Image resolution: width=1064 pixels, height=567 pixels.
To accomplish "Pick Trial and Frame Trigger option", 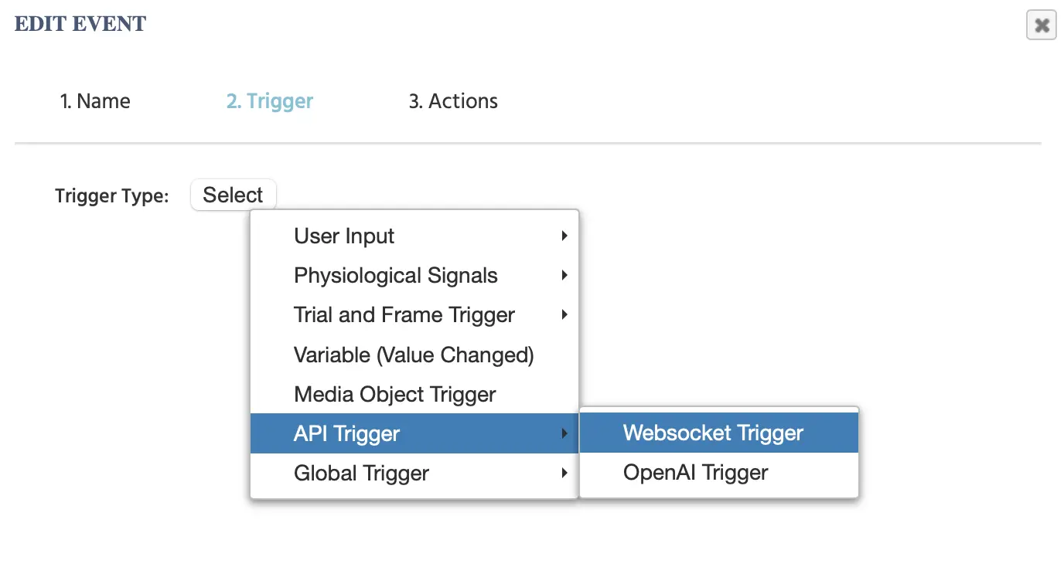I will pos(404,315).
